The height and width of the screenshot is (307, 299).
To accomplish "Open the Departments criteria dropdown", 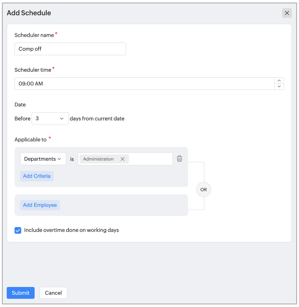I will click(x=43, y=159).
